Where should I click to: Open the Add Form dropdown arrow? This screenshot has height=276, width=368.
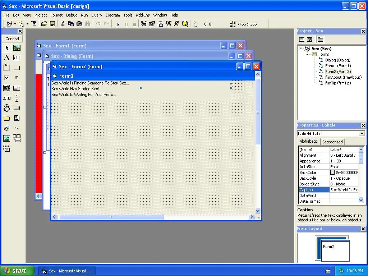coord(27,24)
